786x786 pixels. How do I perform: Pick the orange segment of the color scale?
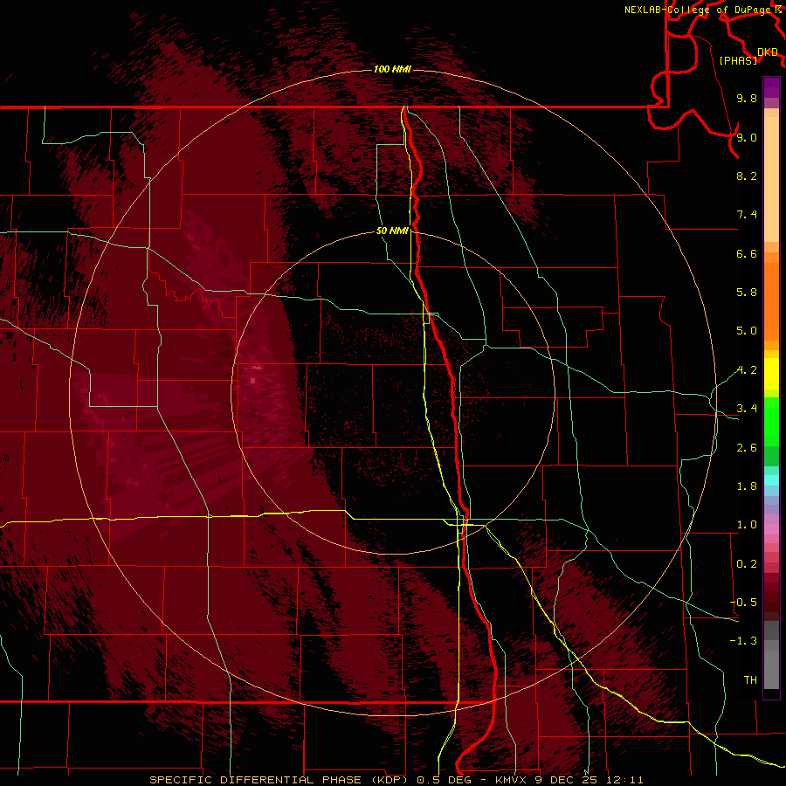pyautogui.click(x=771, y=302)
